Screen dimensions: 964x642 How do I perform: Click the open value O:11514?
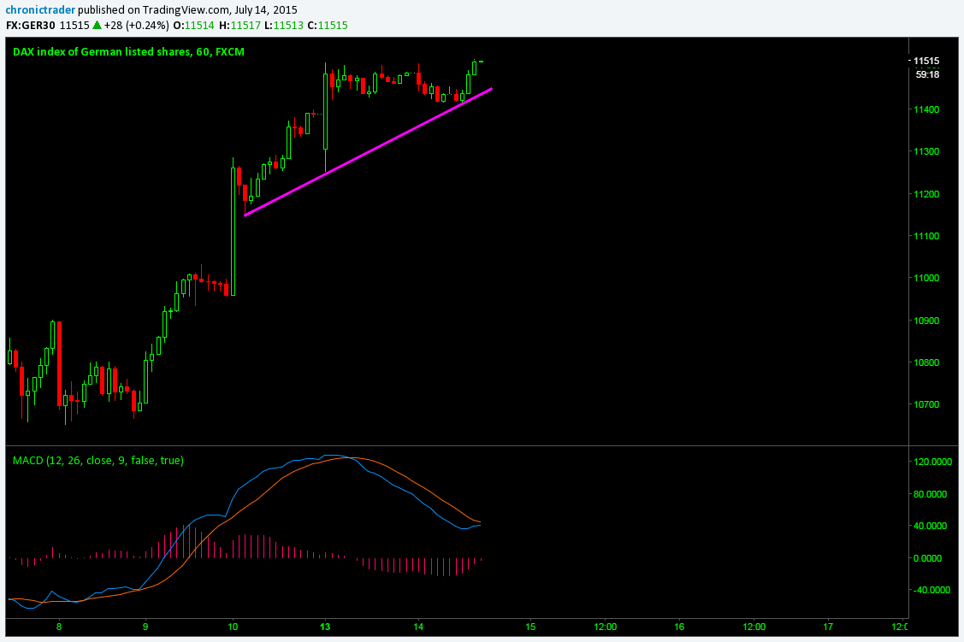pos(193,25)
